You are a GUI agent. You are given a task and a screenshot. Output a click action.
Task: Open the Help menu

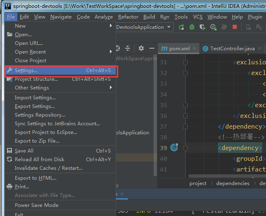237,17
